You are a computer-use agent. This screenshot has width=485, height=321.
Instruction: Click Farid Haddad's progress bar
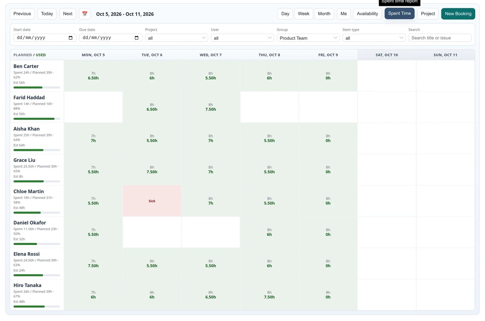tap(37, 119)
